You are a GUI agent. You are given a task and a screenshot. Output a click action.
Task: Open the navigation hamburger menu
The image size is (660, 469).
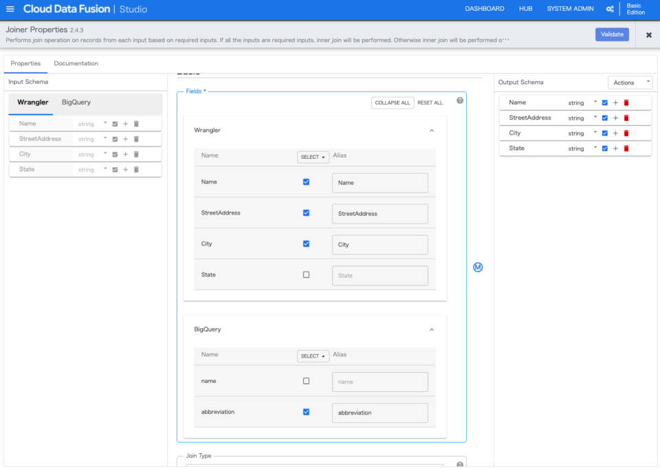[10, 9]
